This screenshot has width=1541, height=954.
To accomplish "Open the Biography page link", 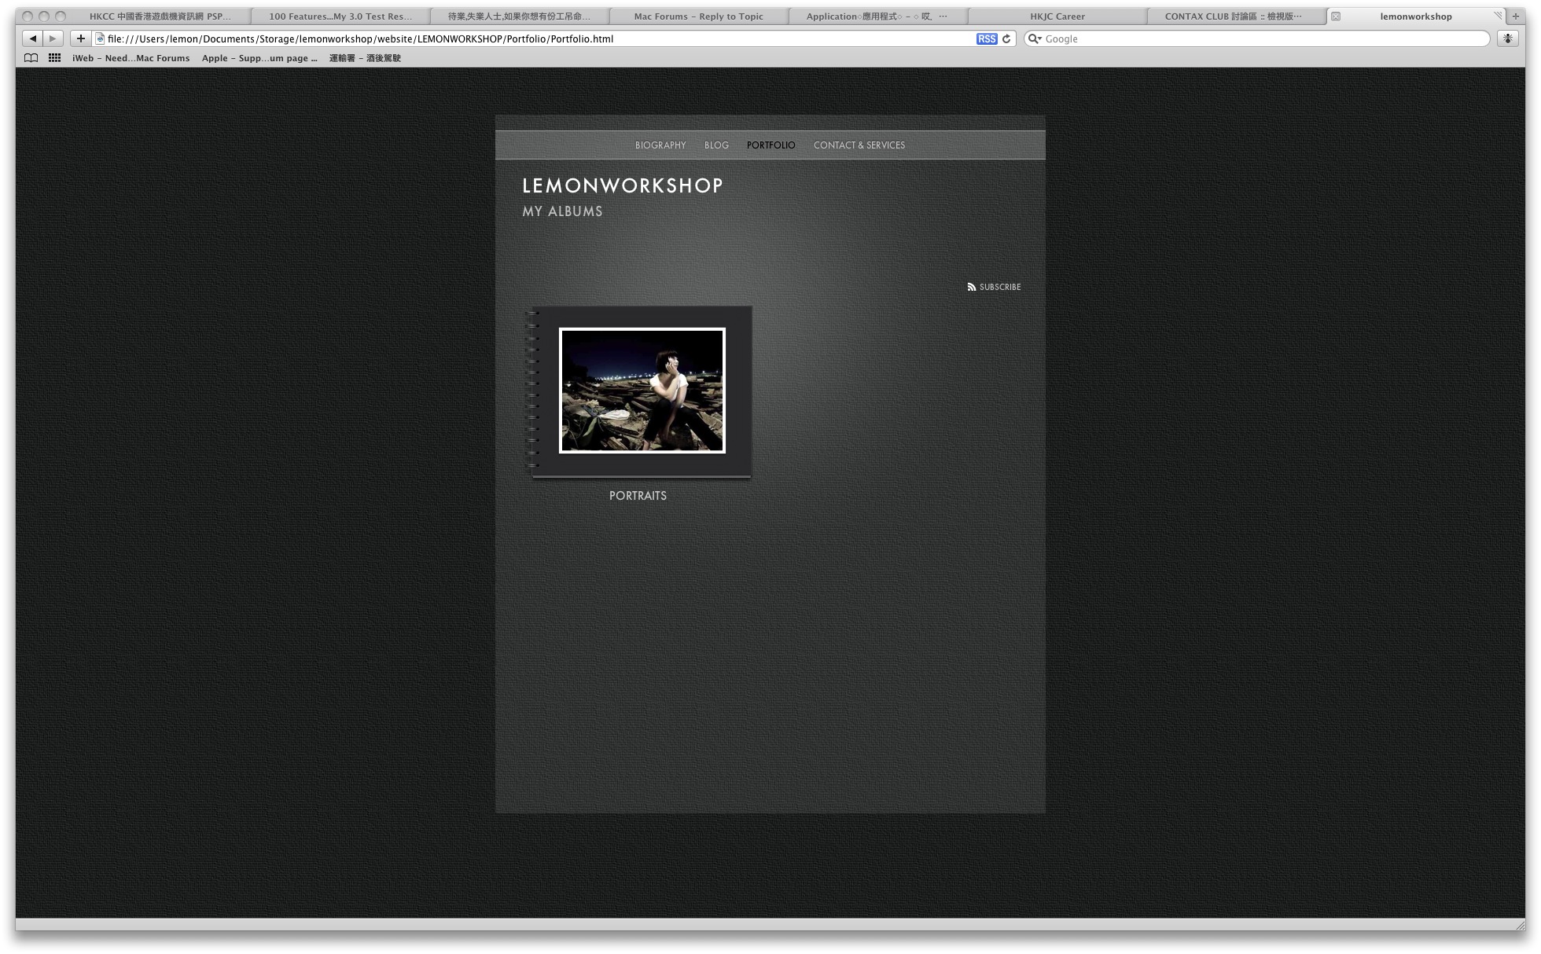I will point(660,145).
